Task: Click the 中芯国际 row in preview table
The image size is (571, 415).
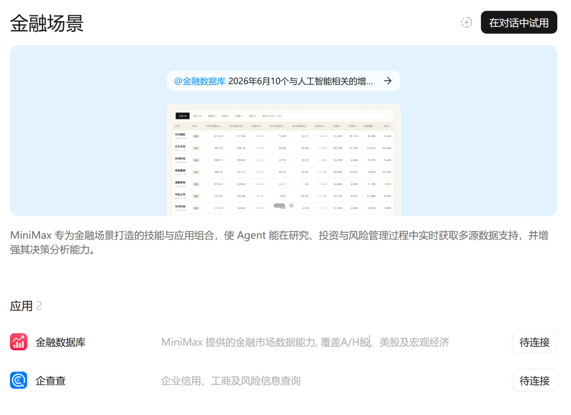Action: (x=283, y=136)
